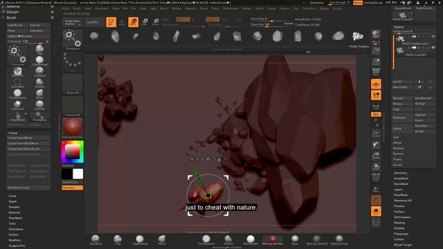Viewport: 443px width, 249px height.
Task: Collapse the Subtool section header
Action: [x=399, y=27]
